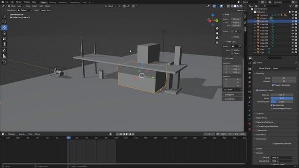299x168 pixels.
Task: Open the View Layer properties tab icon
Action: click(249, 78)
